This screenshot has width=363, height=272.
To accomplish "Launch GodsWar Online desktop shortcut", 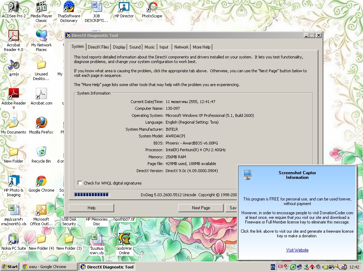I will click(x=124, y=244).
